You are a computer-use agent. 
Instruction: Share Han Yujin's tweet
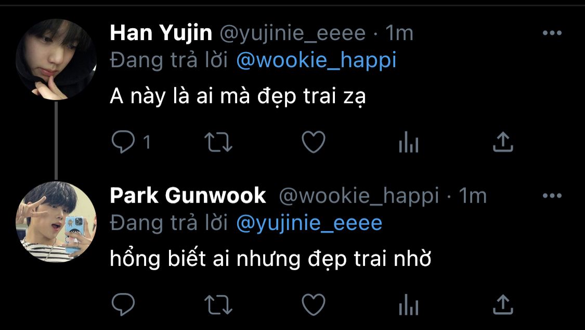(x=503, y=142)
